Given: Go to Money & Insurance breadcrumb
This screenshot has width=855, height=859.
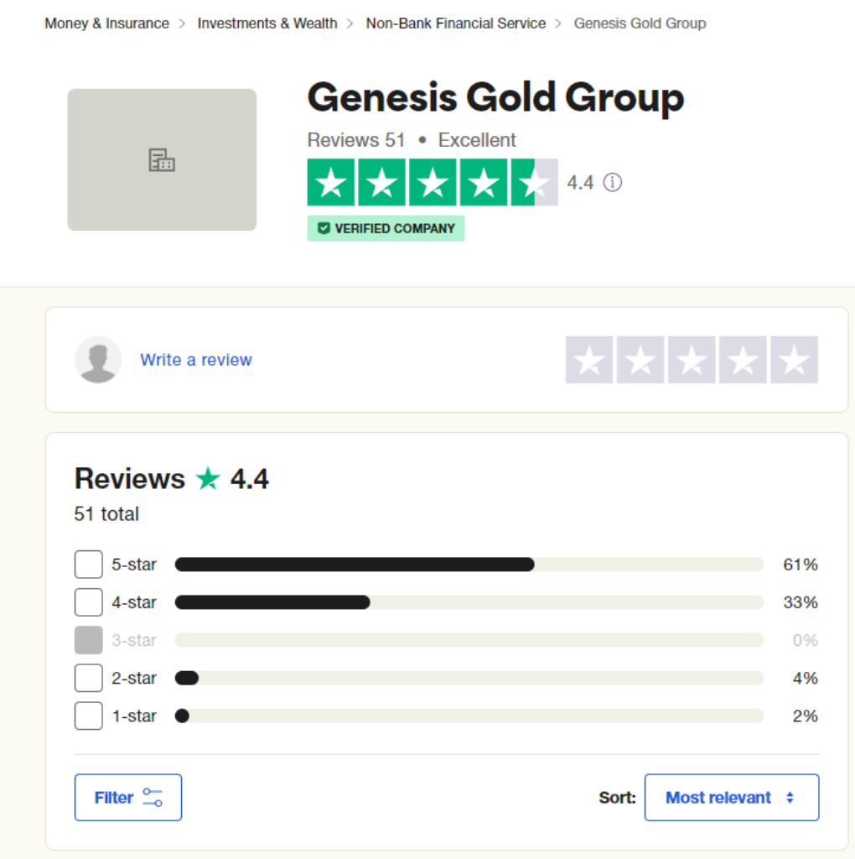Looking at the screenshot, I should [x=106, y=23].
